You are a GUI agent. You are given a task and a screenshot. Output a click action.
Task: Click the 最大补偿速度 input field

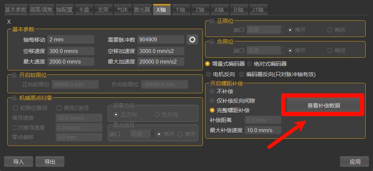pyautogui.click(x=263, y=130)
